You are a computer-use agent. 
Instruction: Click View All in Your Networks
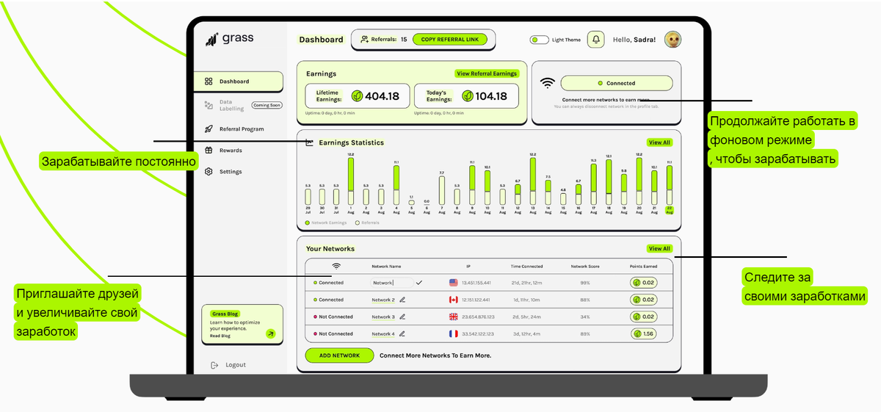pos(659,248)
